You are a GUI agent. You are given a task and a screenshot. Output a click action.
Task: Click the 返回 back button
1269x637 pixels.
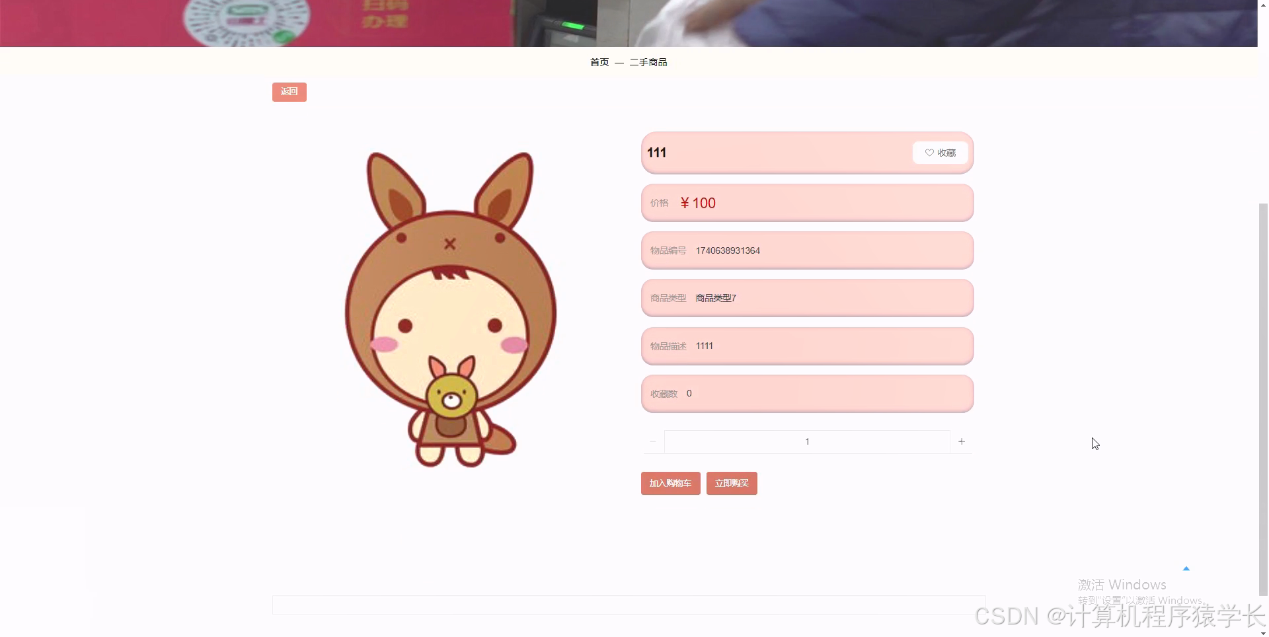289,92
